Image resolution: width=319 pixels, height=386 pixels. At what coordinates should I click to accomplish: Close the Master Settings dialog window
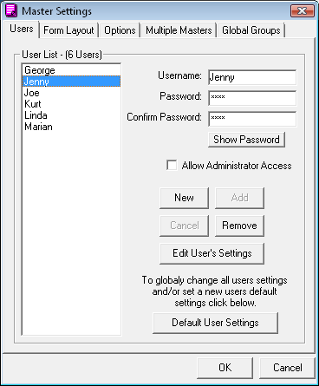tap(303, 11)
